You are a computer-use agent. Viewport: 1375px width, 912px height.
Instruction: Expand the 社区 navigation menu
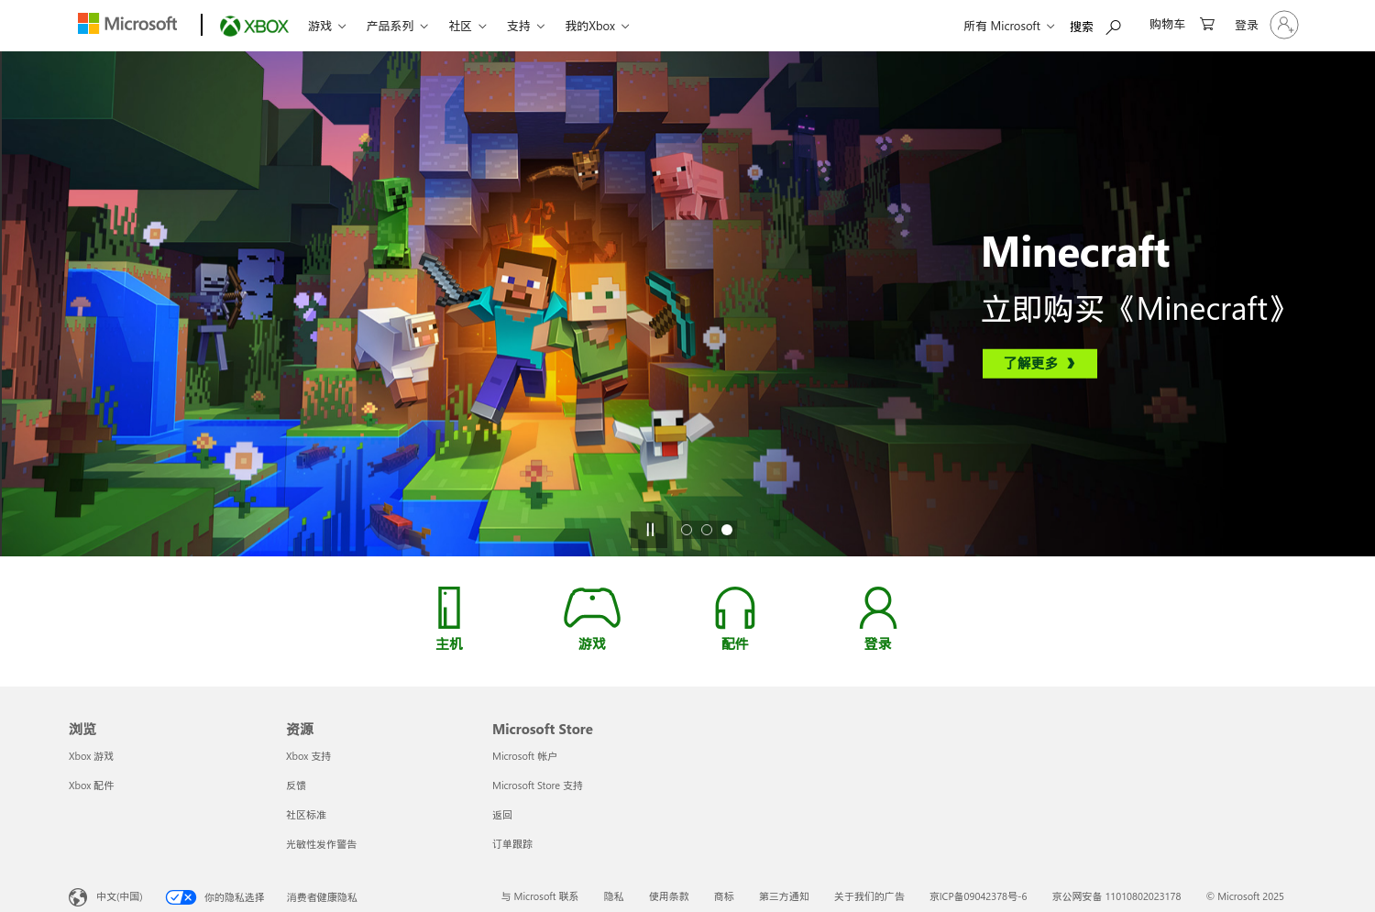467,27
